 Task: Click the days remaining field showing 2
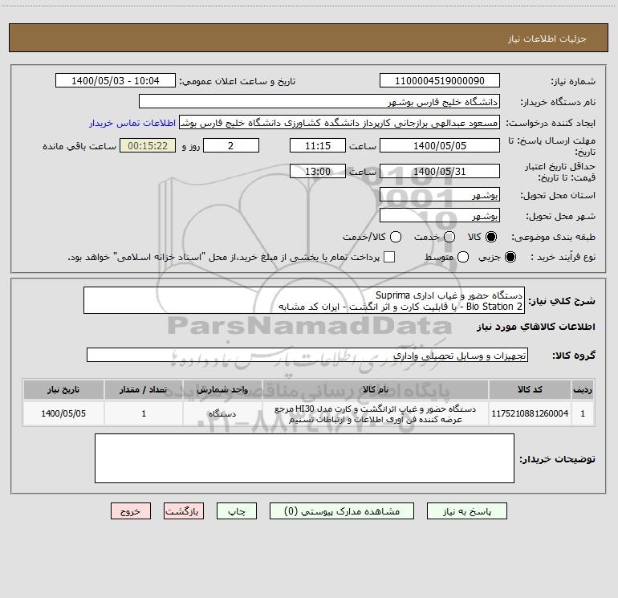(231, 145)
